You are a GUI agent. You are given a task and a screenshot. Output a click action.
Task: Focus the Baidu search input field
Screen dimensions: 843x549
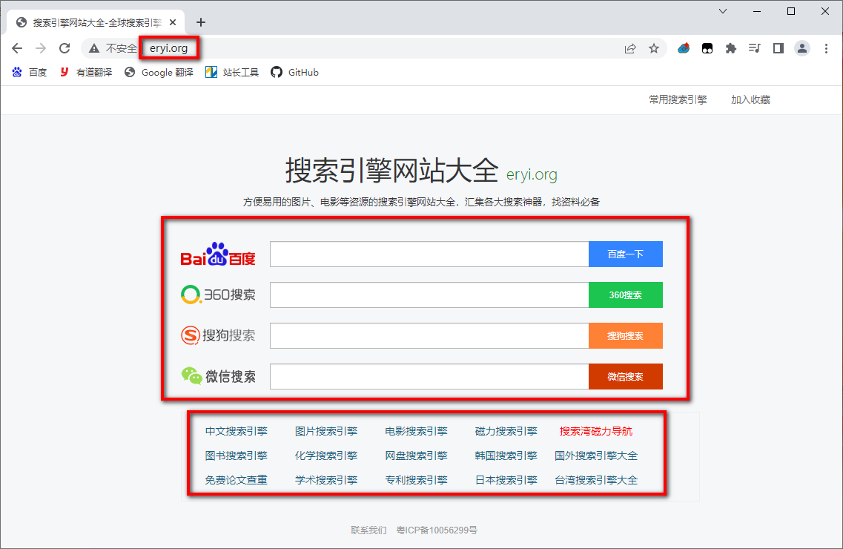pyautogui.click(x=429, y=254)
